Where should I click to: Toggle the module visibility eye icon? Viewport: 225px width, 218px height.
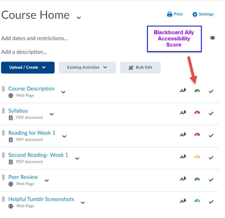point(212,38)
